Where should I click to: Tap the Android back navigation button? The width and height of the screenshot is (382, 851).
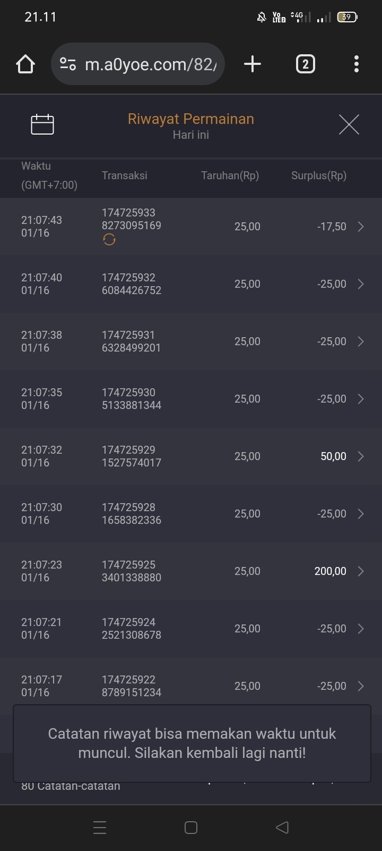click(x=282, y=828)
